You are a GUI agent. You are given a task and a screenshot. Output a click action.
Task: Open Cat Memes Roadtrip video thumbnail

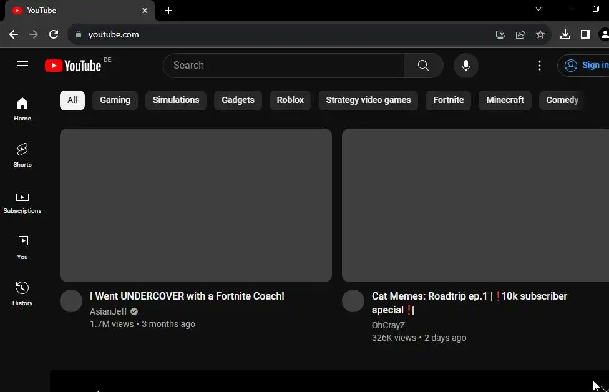pos(475,205)
